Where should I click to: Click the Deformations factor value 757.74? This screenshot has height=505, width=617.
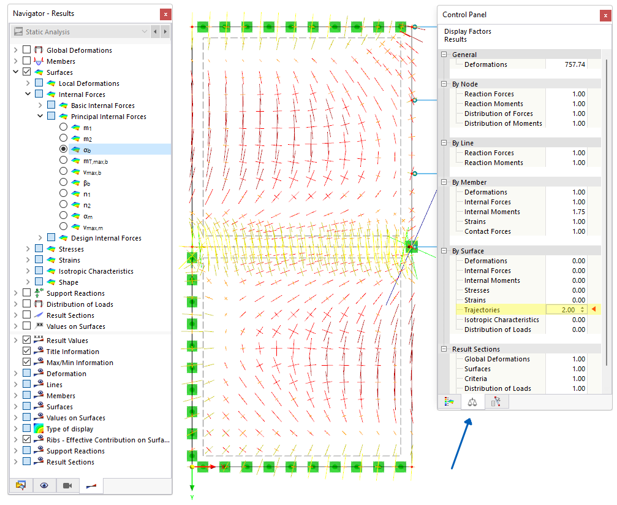coord(575,64)
